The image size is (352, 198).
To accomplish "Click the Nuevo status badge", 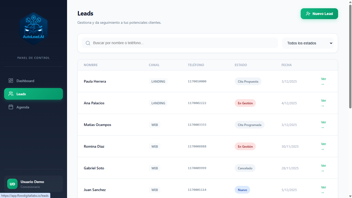I will point(242,190).
